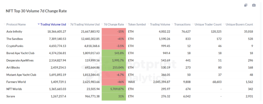263x104 pixels.
Task: Select the Farmers World protocol name
Action: (16, 82)
